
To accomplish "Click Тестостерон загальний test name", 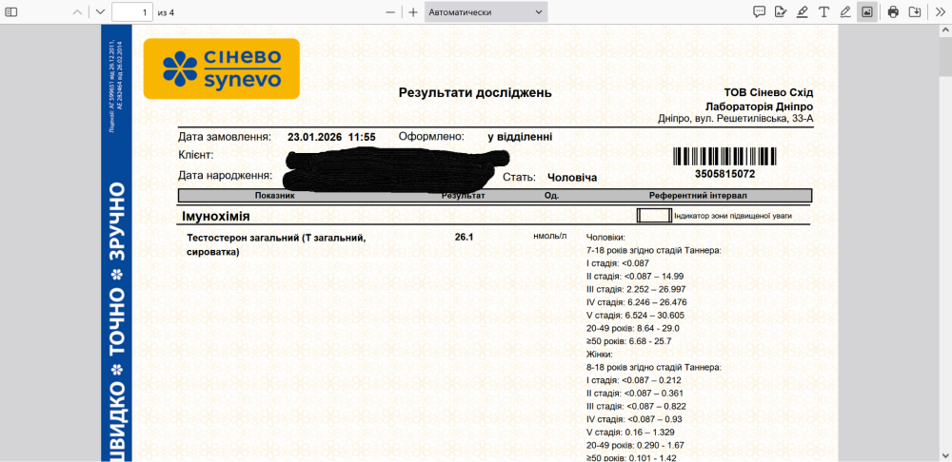I will (277, 244).
